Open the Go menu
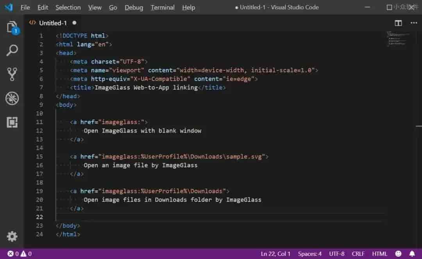 coord(113,7)
